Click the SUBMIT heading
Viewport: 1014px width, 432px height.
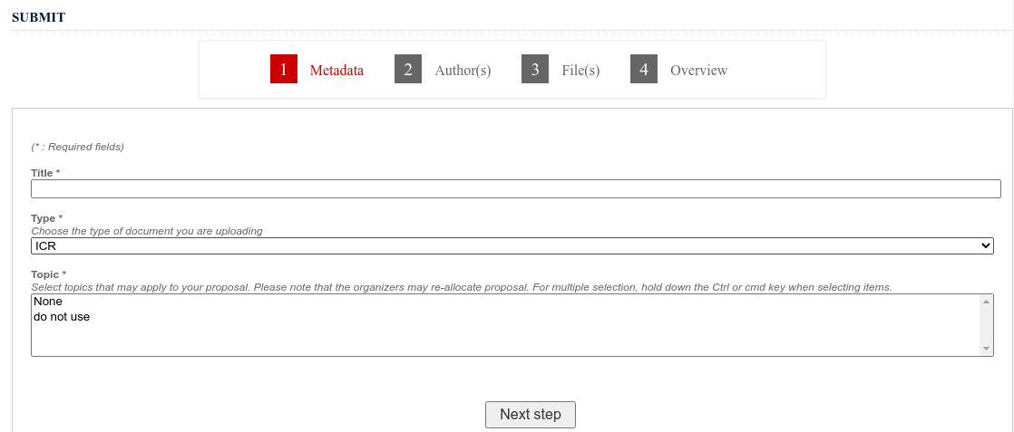tap(38, 17)
